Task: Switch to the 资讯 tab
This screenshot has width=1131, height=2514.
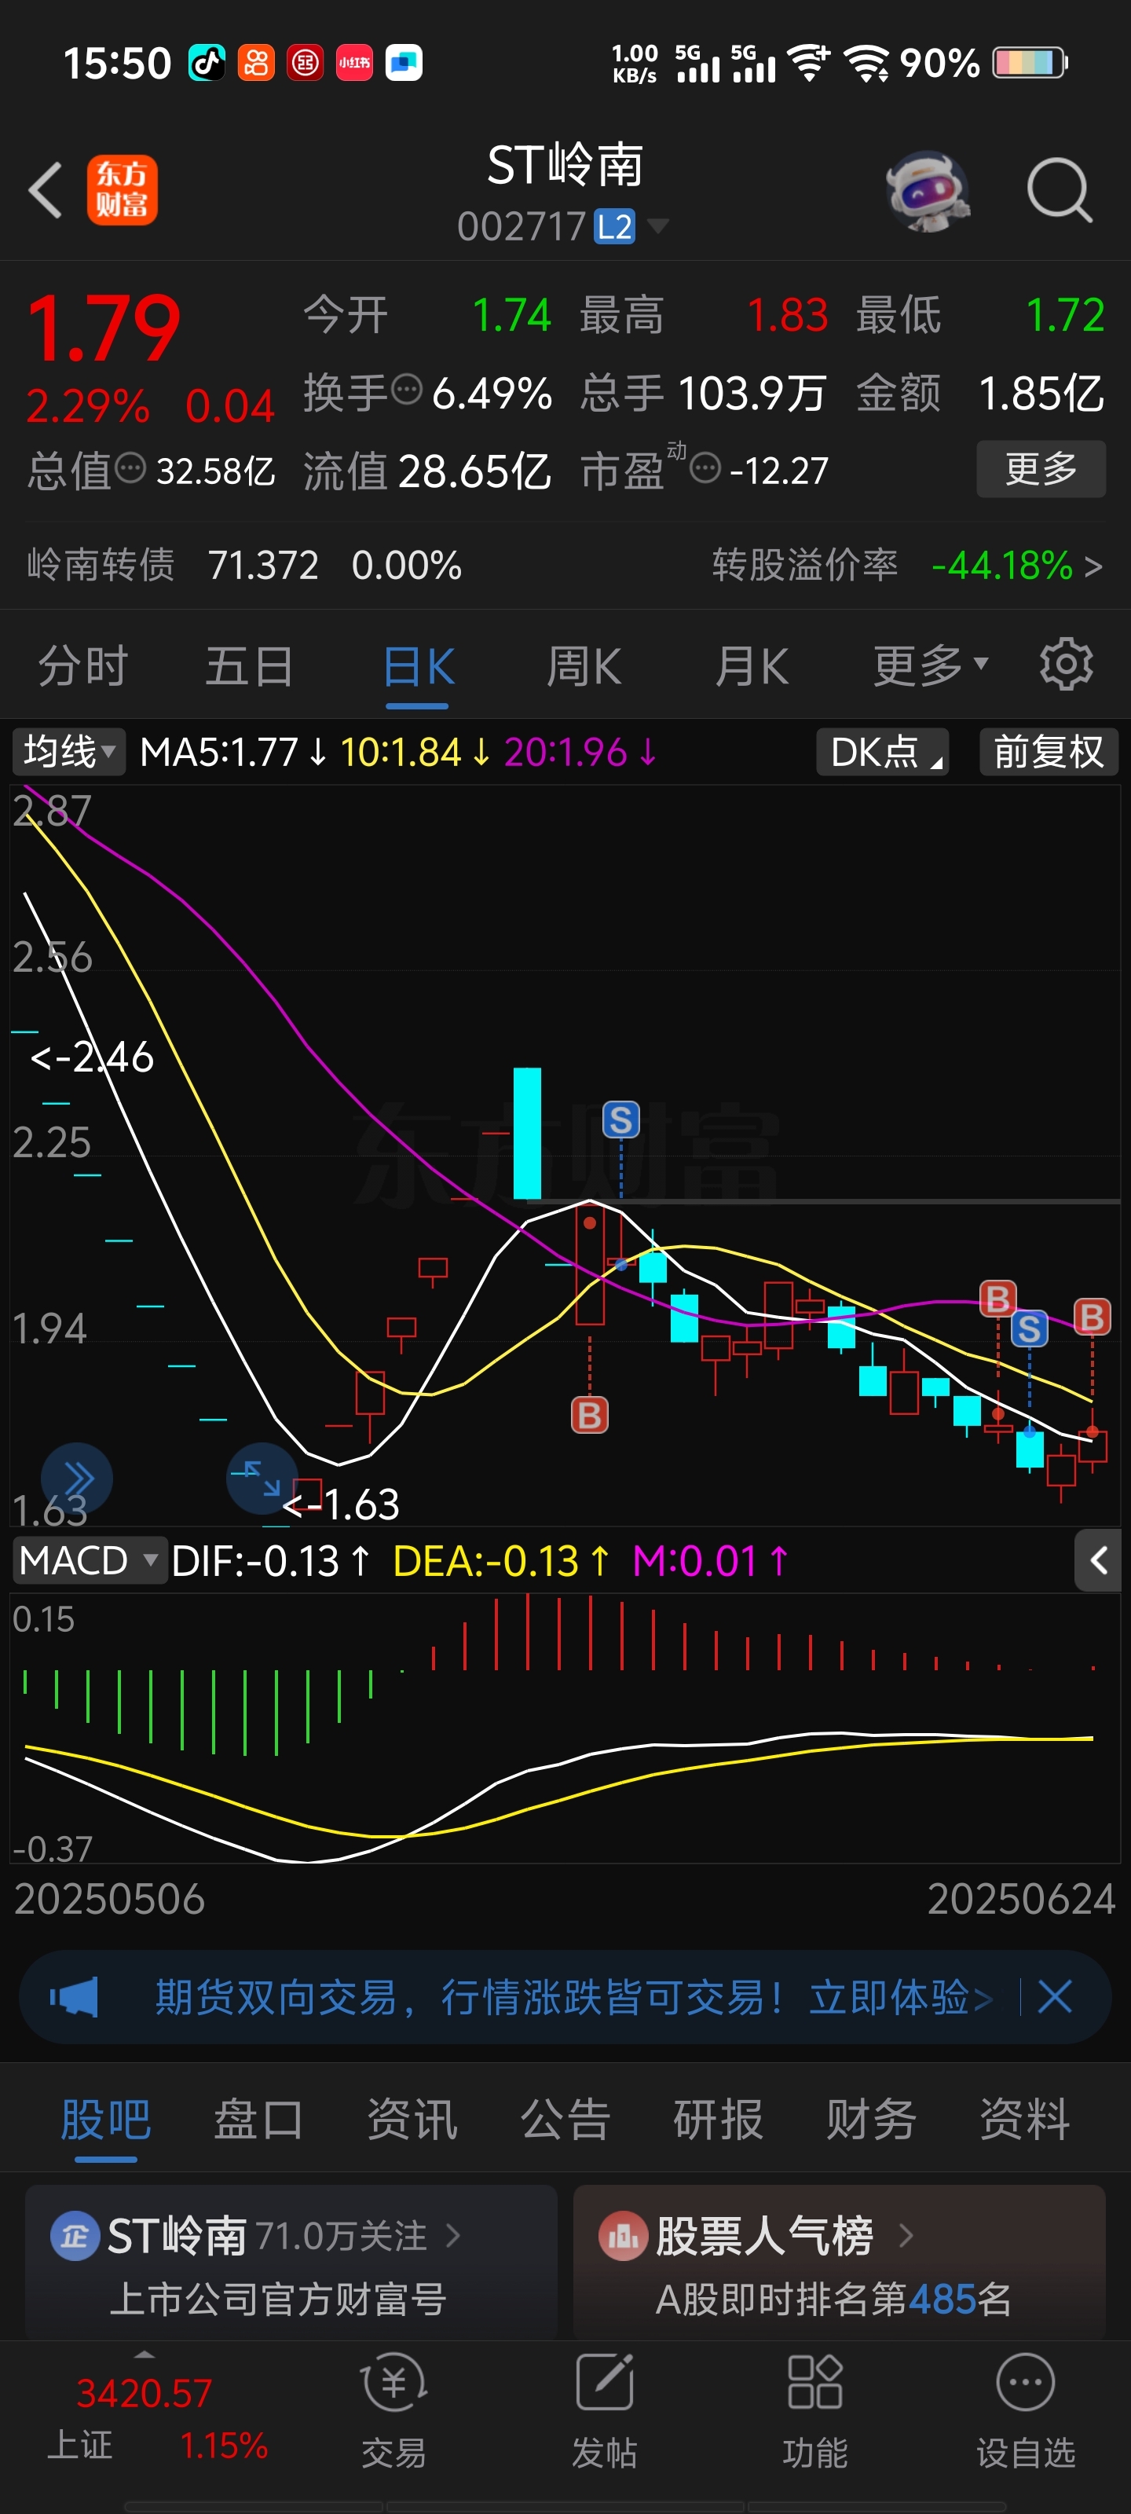Action: (412, 2120)
